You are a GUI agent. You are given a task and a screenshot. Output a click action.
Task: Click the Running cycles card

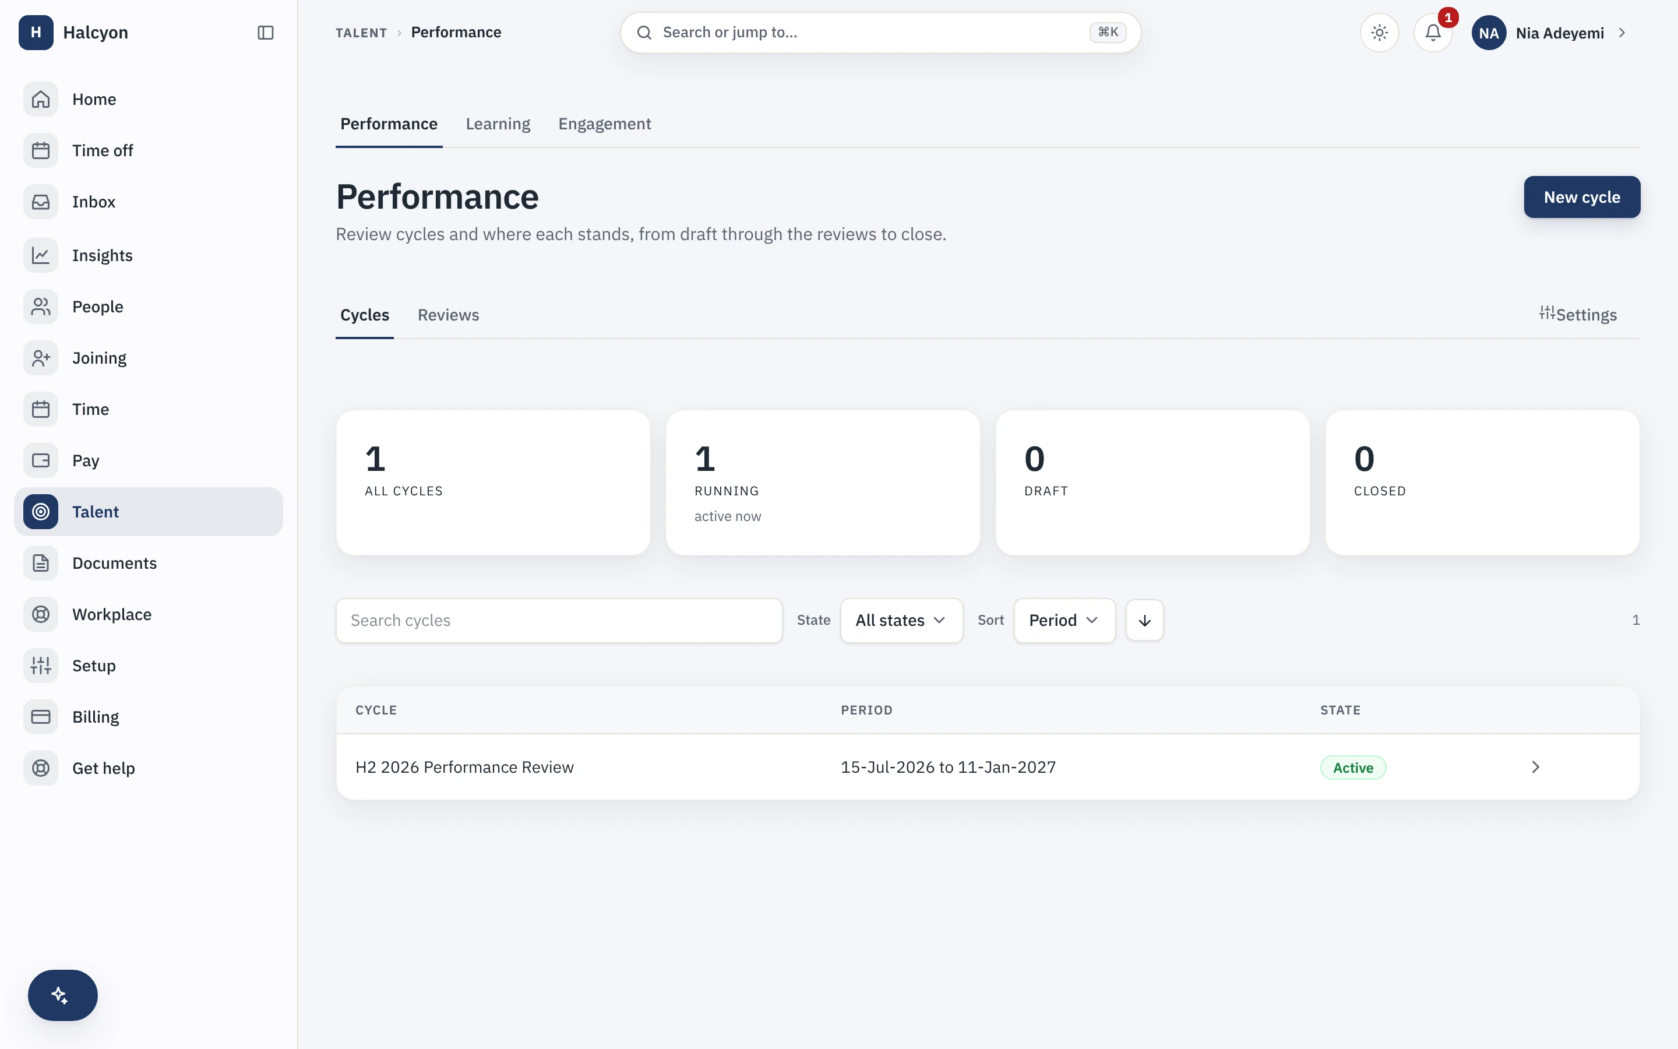click(823, 483)
